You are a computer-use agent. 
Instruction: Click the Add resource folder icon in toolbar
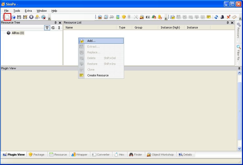click(173, 17)
